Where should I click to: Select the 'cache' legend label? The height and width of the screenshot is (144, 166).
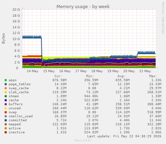point(14,100)
